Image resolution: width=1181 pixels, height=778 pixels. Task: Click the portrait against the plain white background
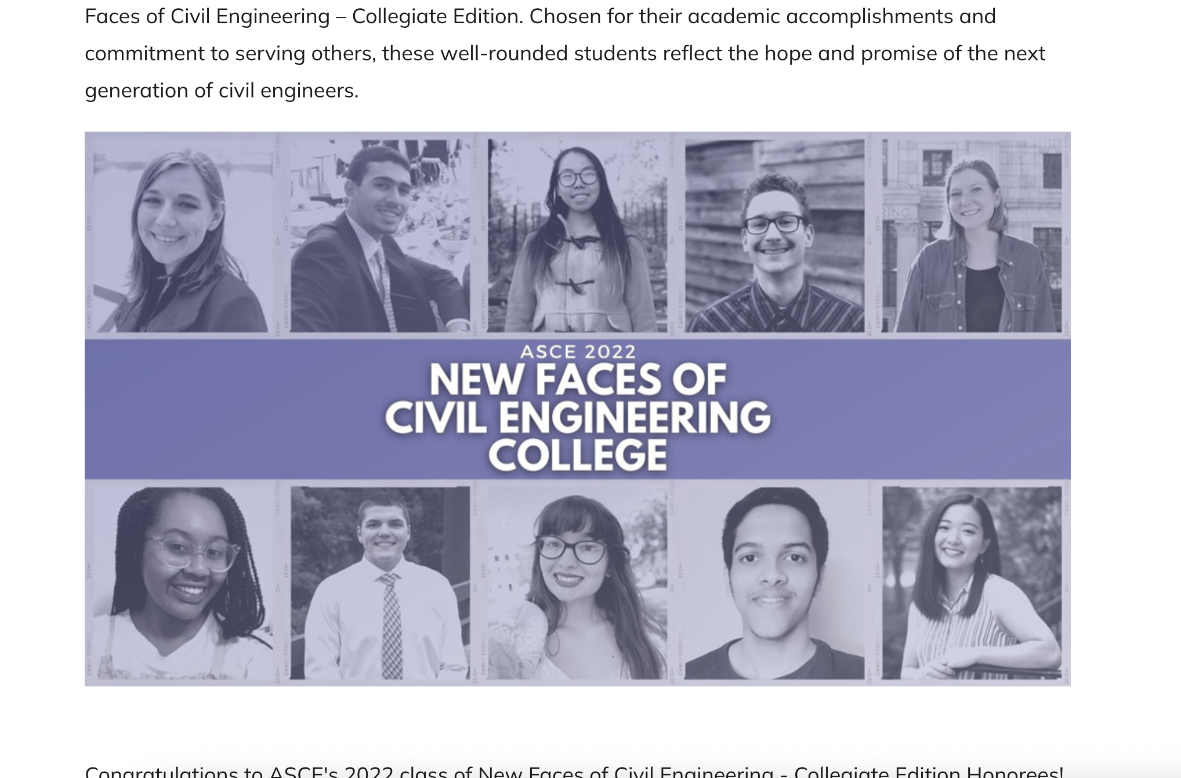[774, 583]
